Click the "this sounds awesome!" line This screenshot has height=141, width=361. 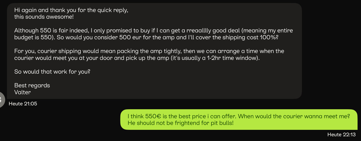pos(41,17)
